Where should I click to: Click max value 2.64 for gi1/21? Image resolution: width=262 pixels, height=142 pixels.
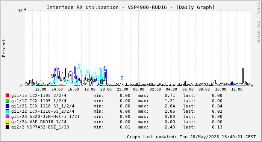(170, 106)
